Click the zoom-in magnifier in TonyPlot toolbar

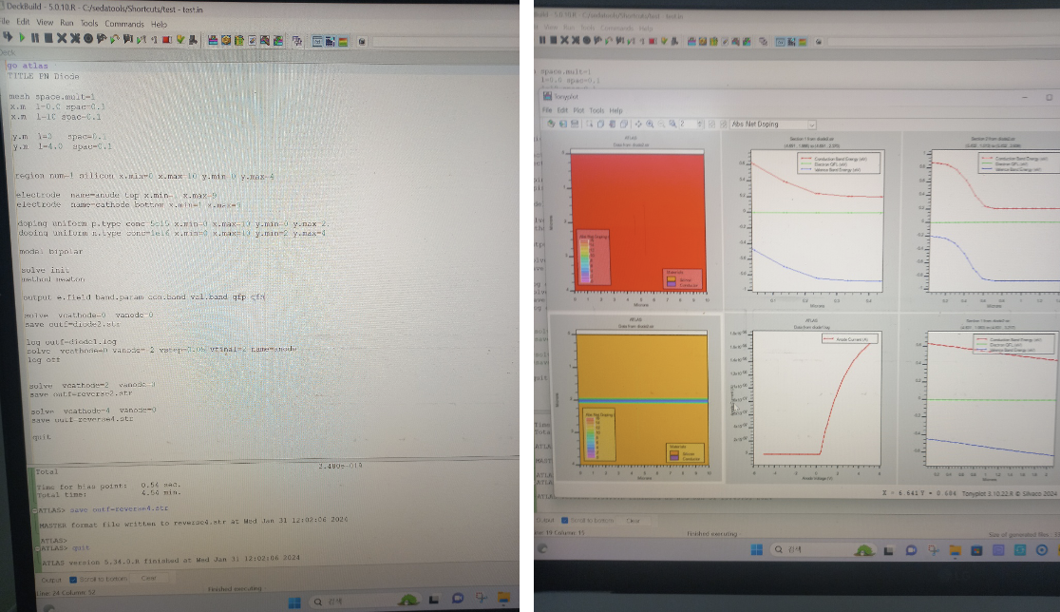pos(649,124)
